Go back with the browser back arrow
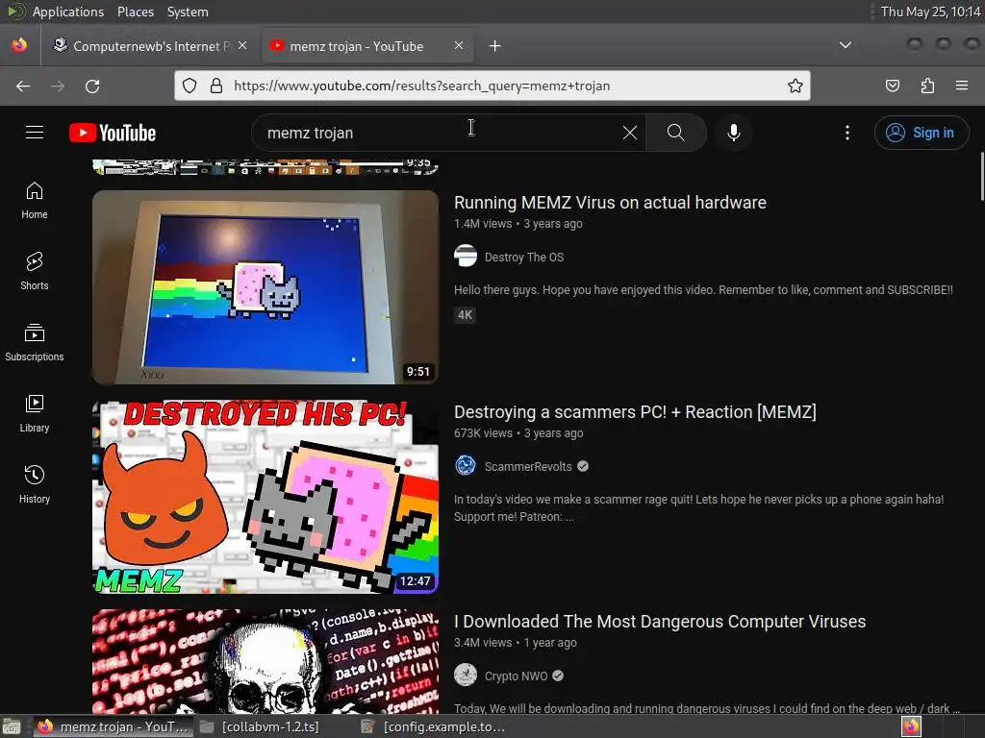Screen dimensions: 985x738 [23, 86]
